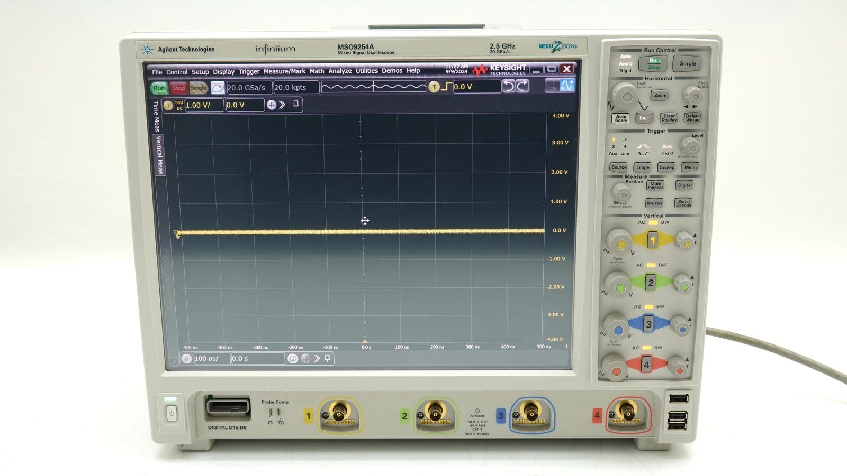Open the Analyze menu
Screen dimensions: 847x476
pyautogui.click(x=340, y=71)
